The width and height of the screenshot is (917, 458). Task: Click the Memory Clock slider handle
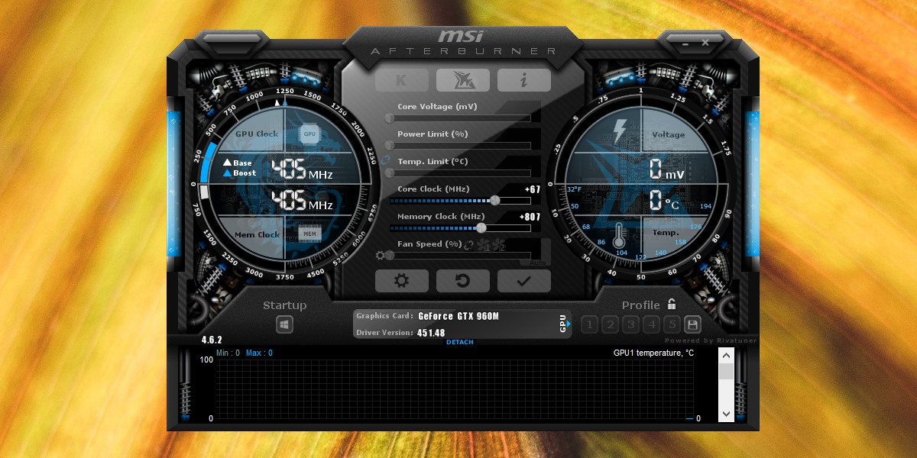point(481,228)
